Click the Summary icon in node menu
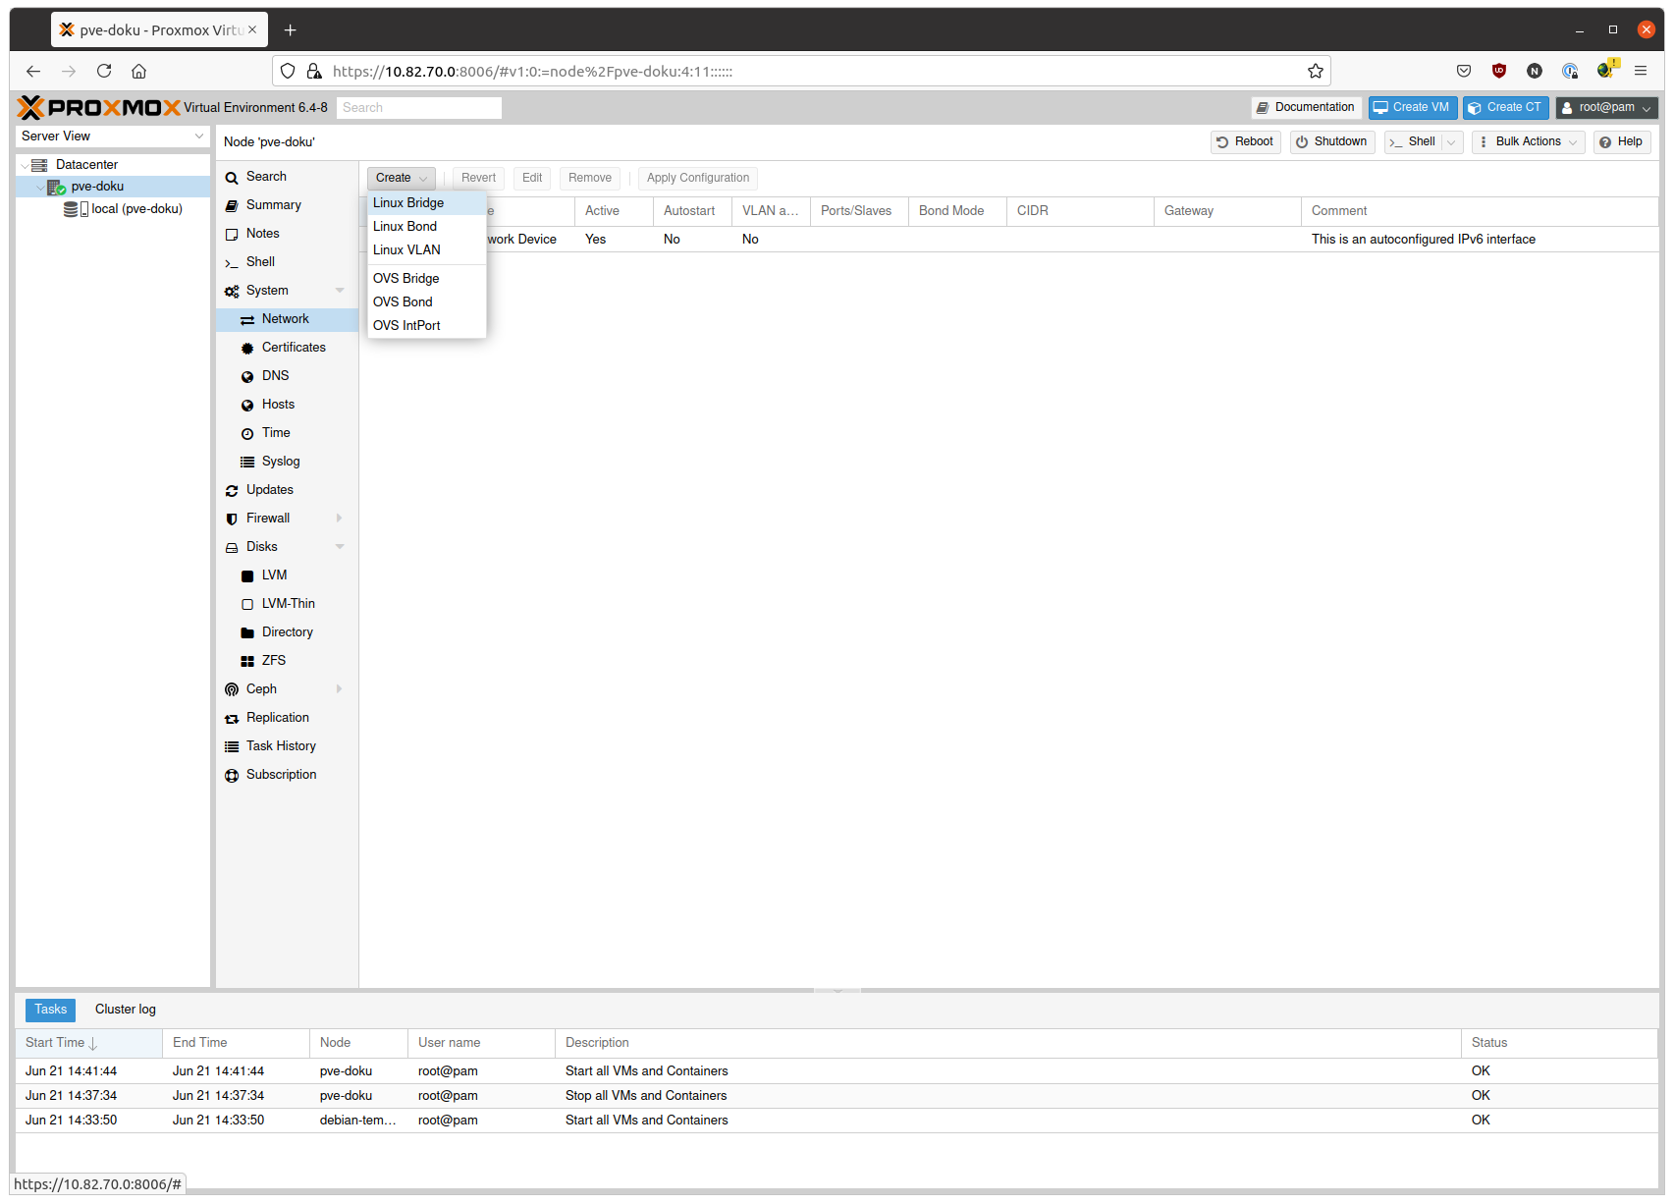The image size is (1674, 1204). click(x=232, y=205)
